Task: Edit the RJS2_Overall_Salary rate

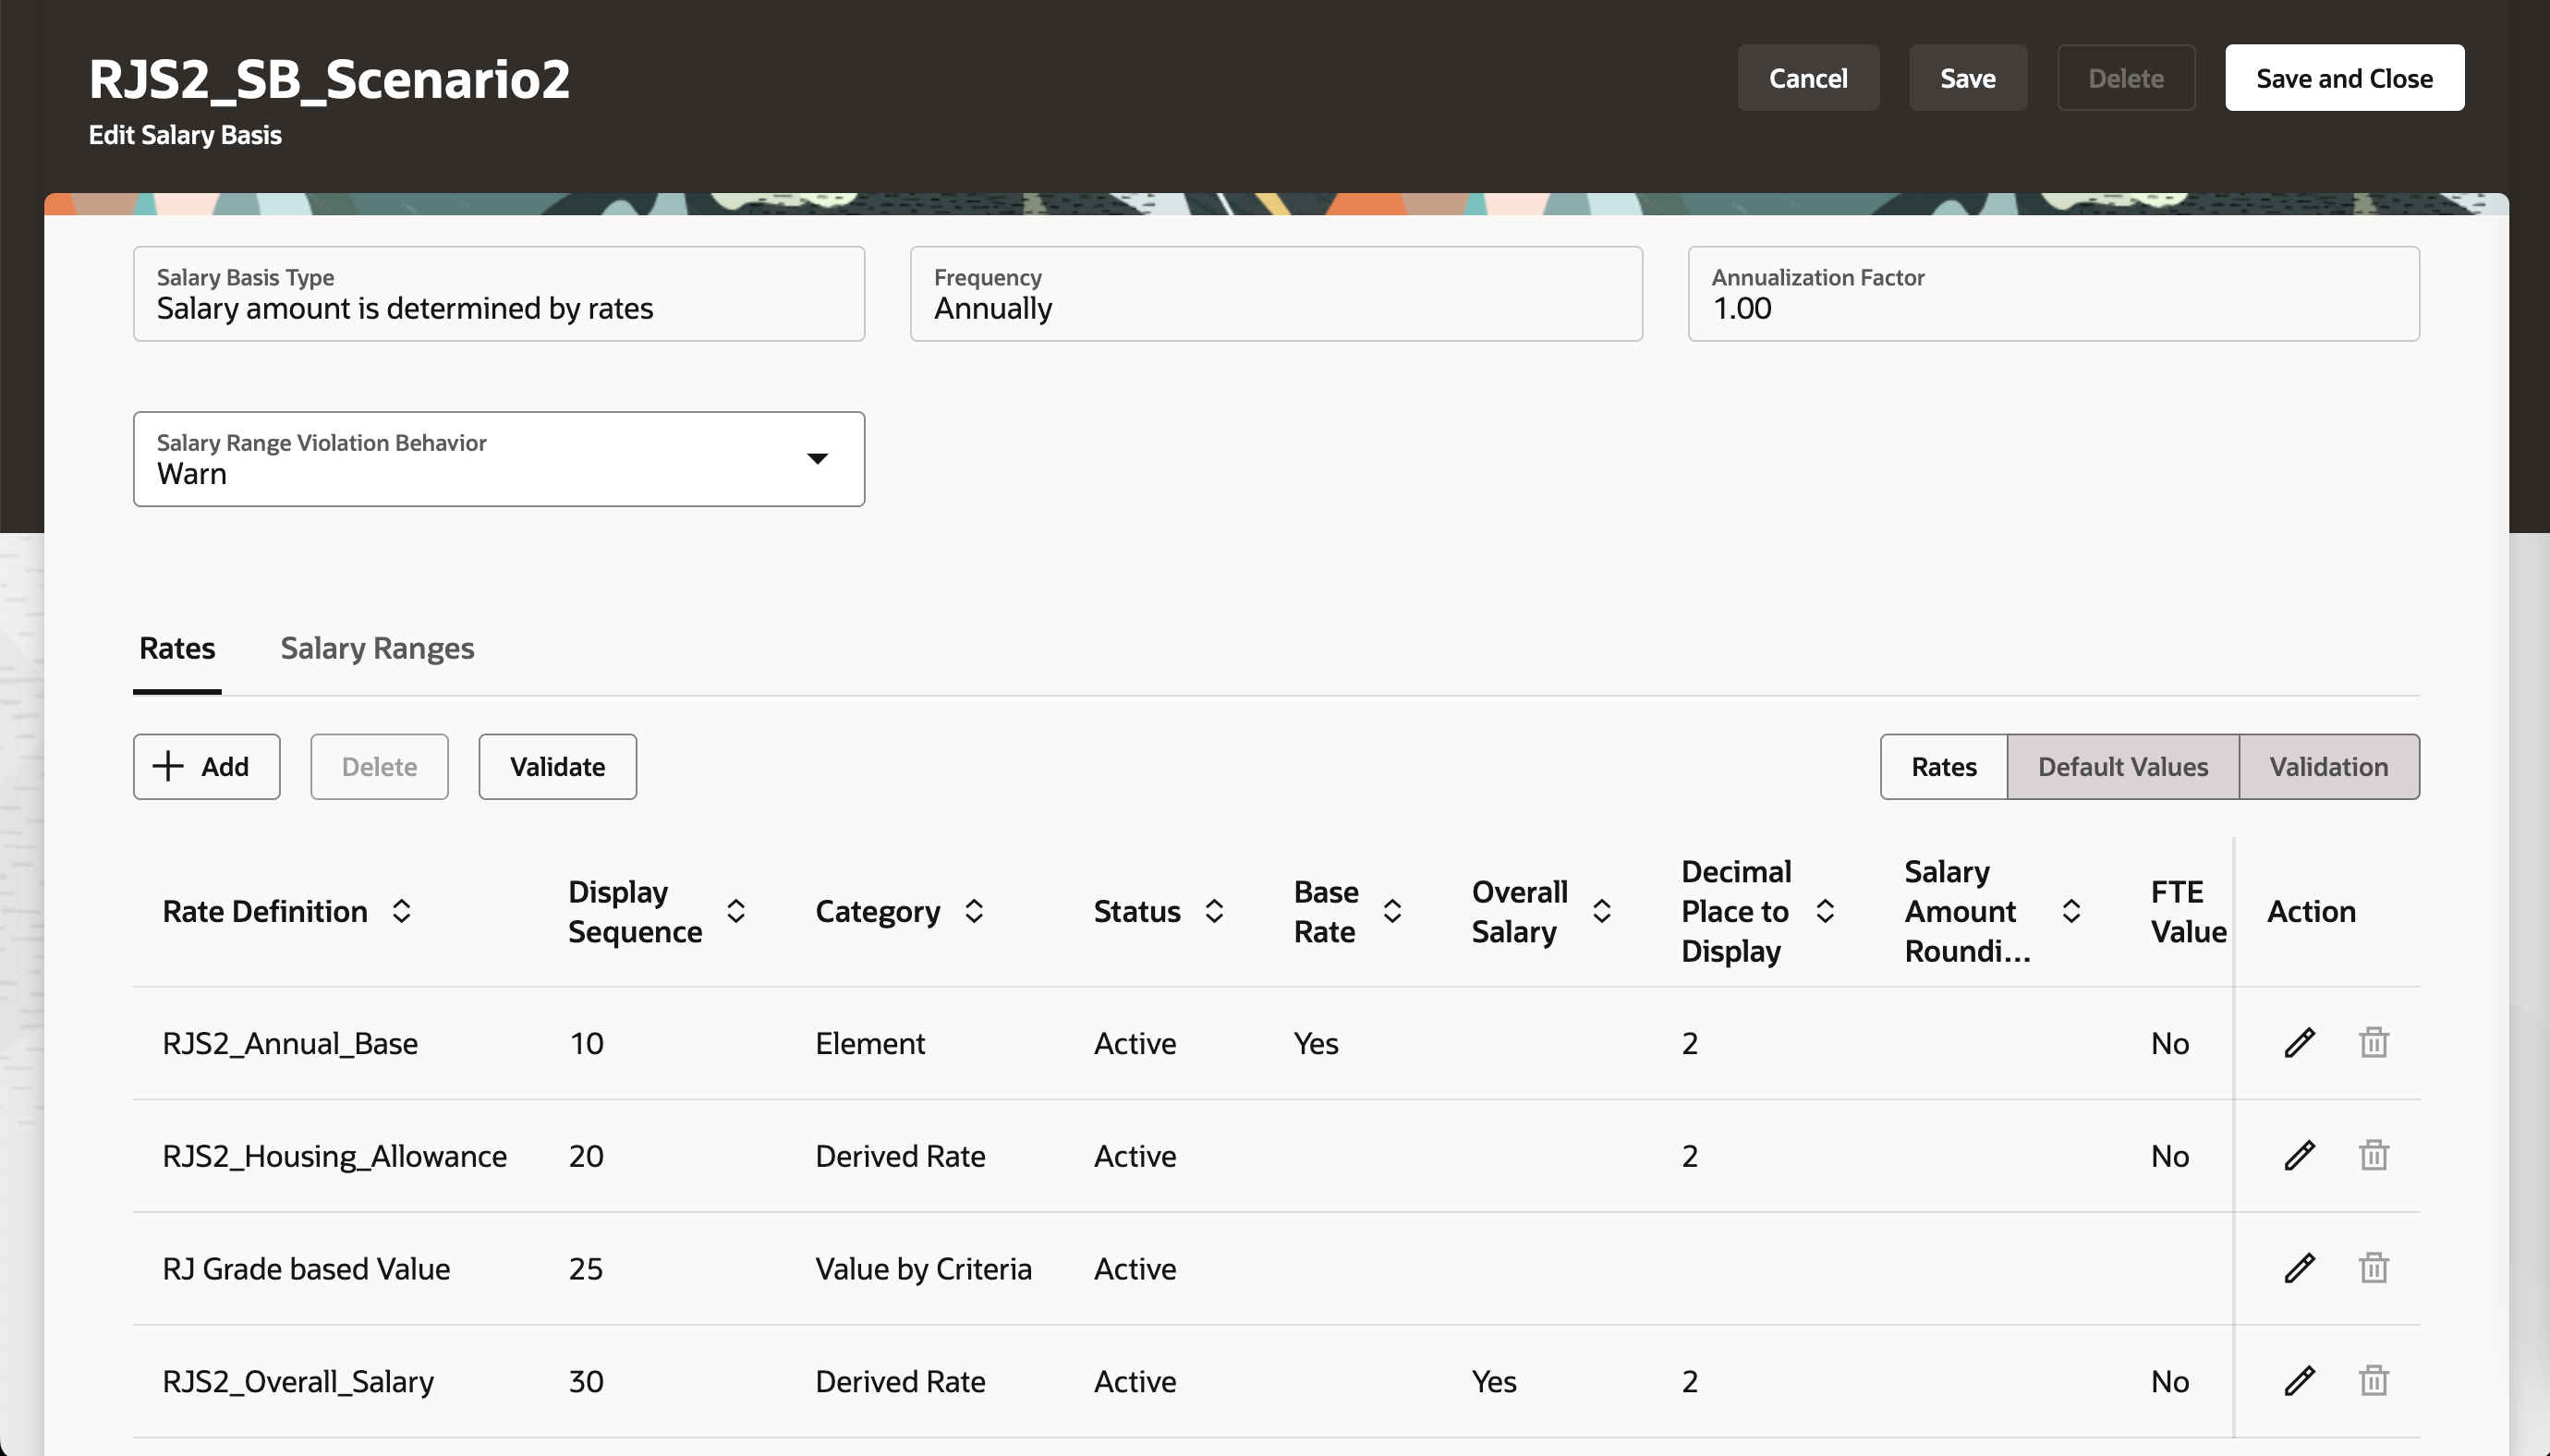Action: (x=2299, y=1380)
